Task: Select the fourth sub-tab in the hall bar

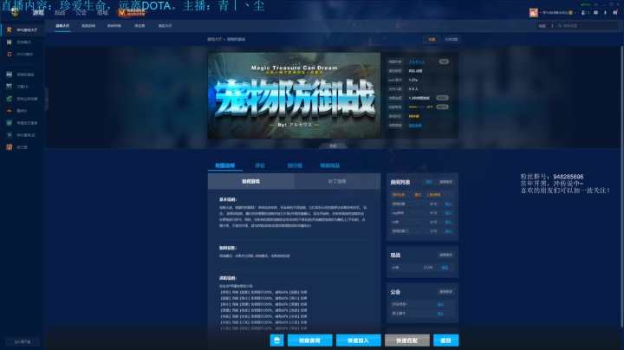Action: click(140, 26)
